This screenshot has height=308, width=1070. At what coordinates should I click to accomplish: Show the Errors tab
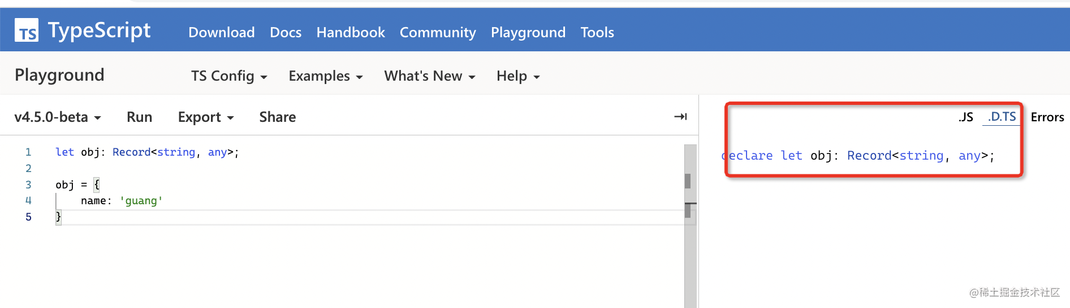click(1047, 117)
